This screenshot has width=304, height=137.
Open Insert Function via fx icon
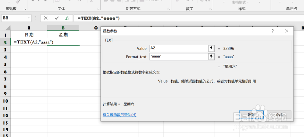pos(67,18)
